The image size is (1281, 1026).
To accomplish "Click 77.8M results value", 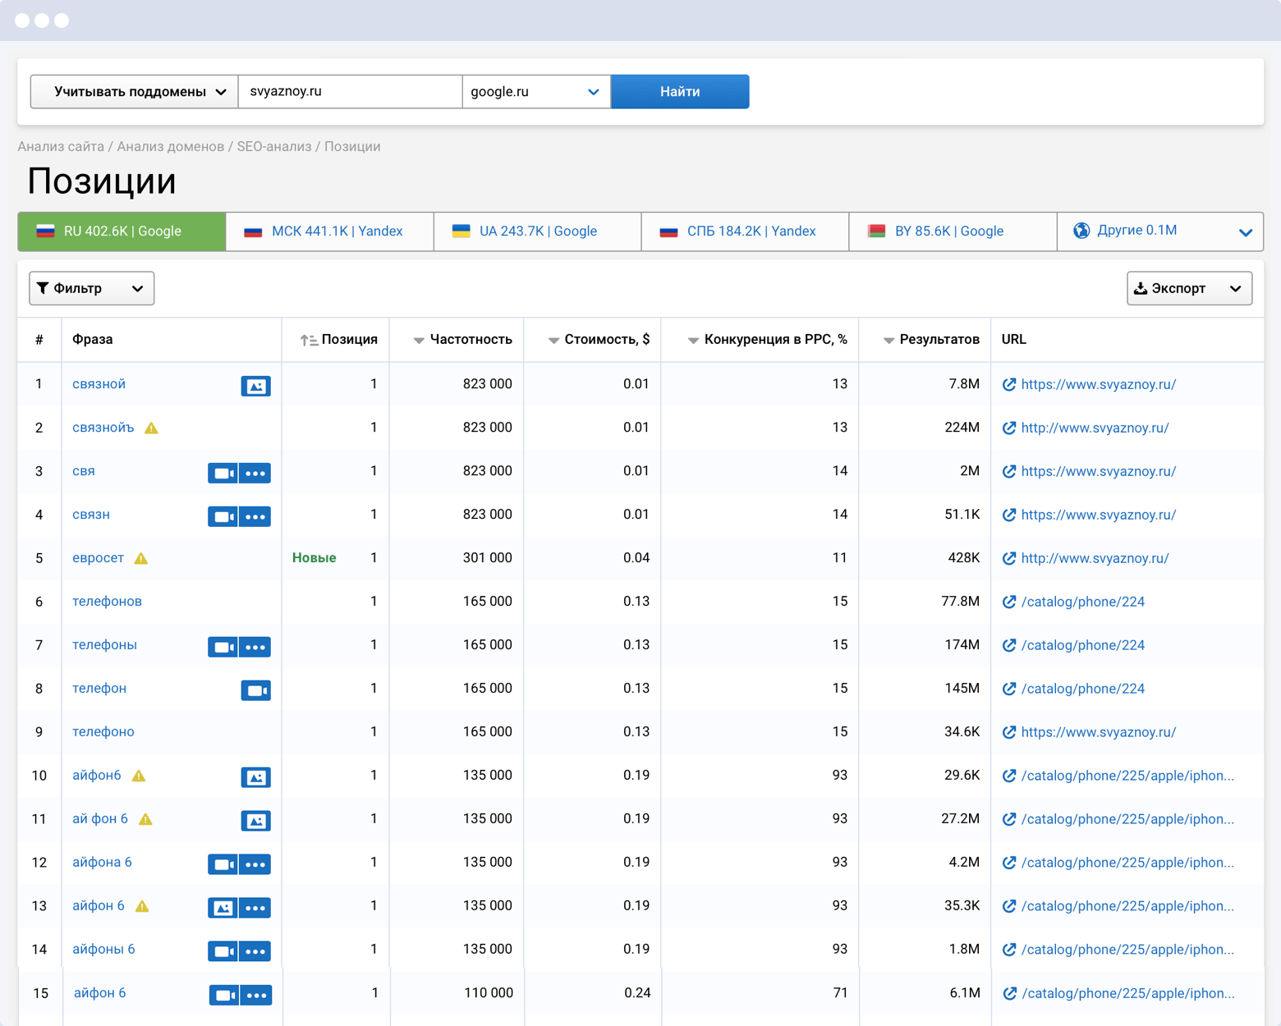I will coord(960,602).
